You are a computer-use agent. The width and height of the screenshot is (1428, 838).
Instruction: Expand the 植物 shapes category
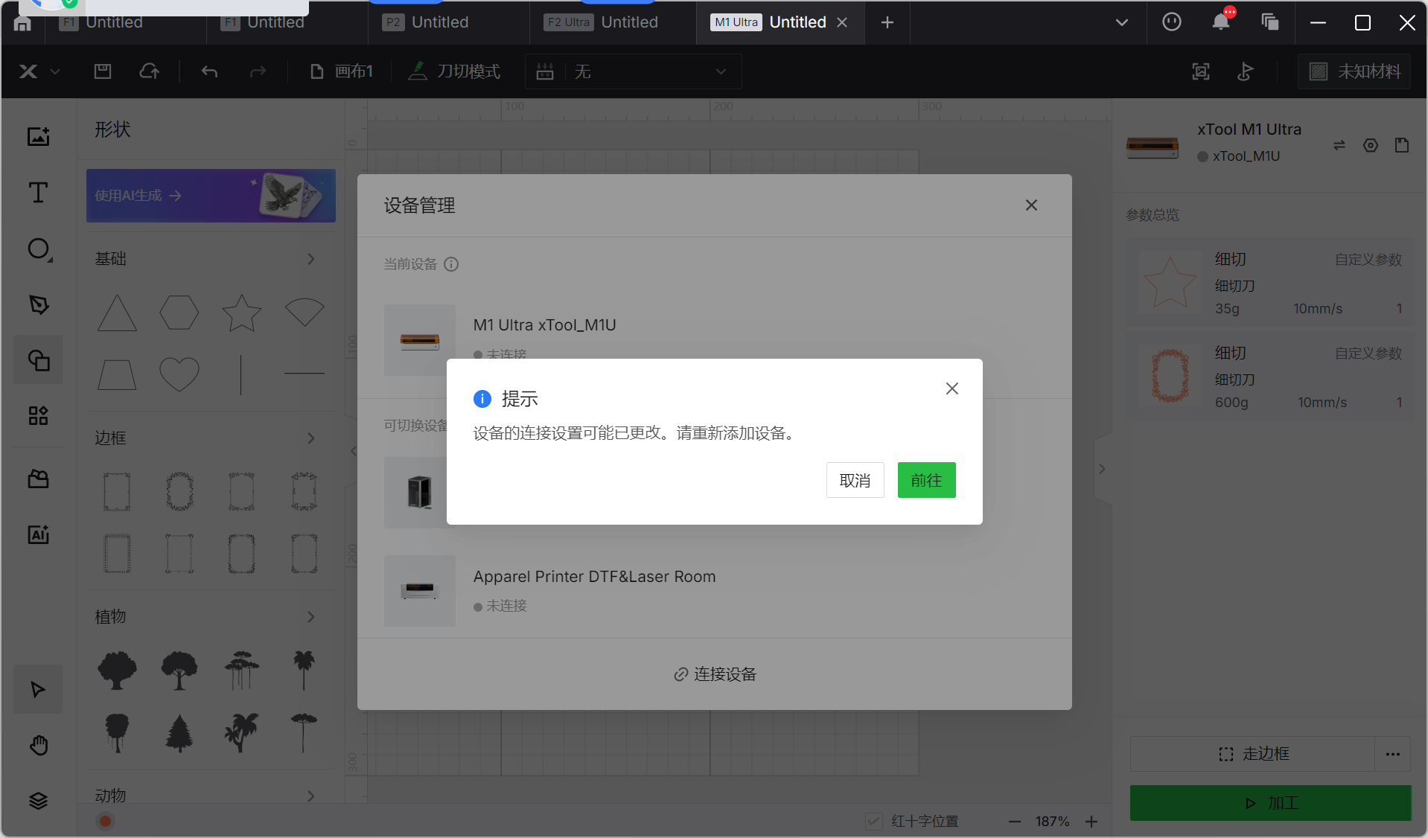[x=310, y=617]
